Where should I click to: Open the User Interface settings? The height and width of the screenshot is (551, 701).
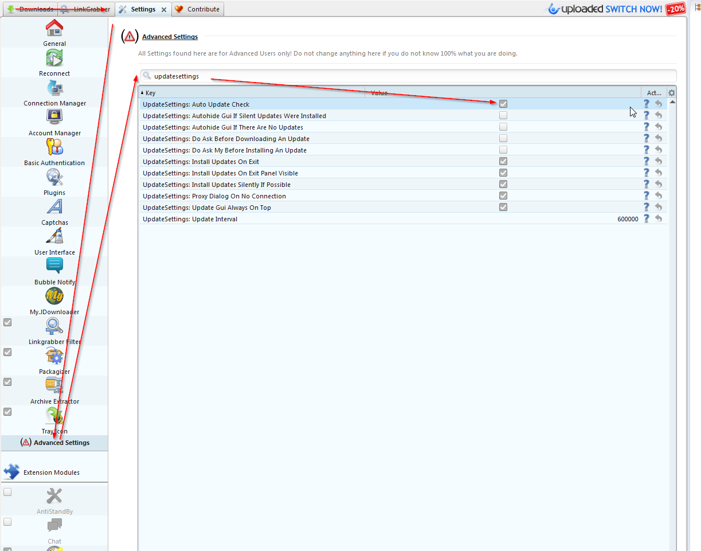point(54,241)
